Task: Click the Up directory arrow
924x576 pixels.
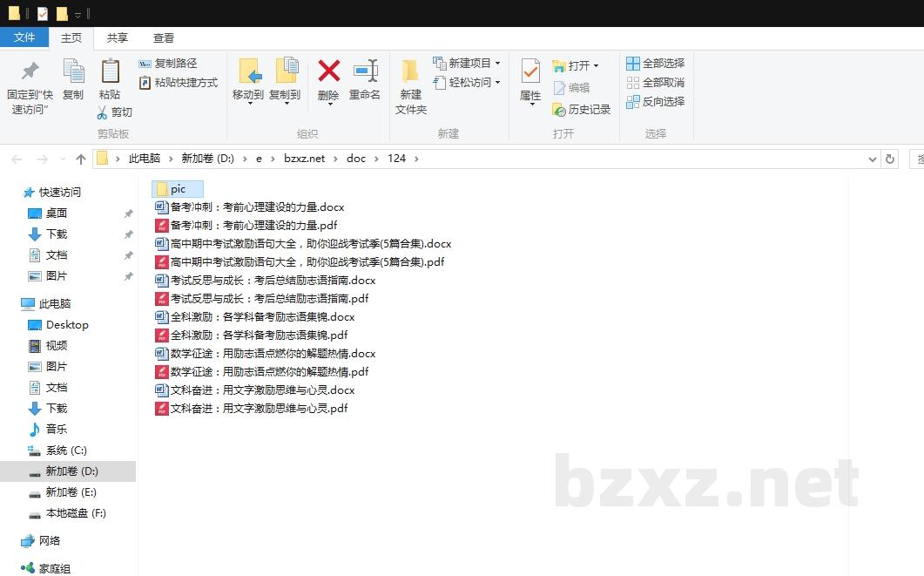Action: (81, 159)
